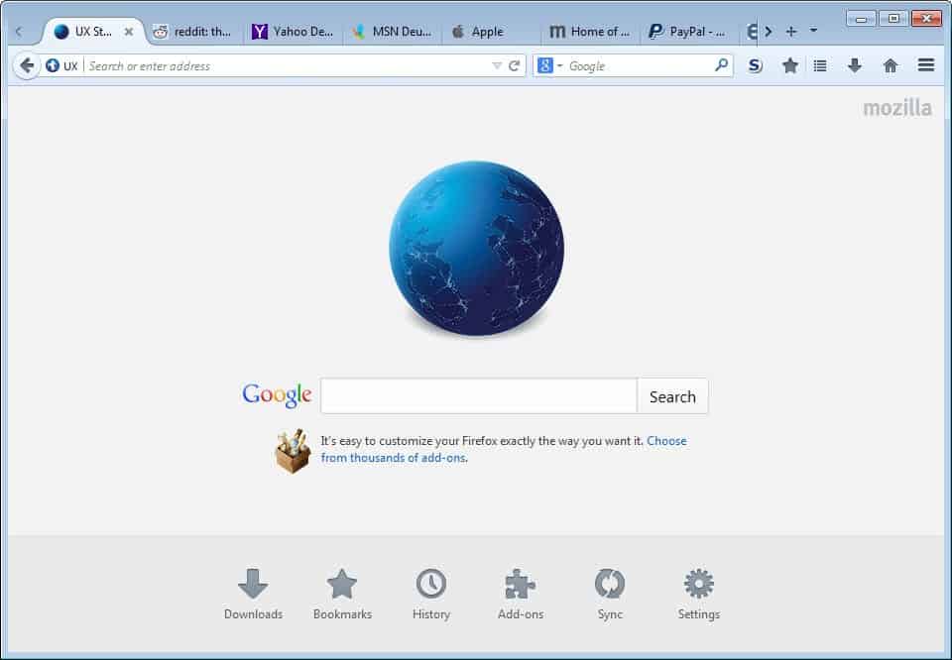Open Settings from the bottom launcher
Viewport: 952px width, 660px height.
699,595
